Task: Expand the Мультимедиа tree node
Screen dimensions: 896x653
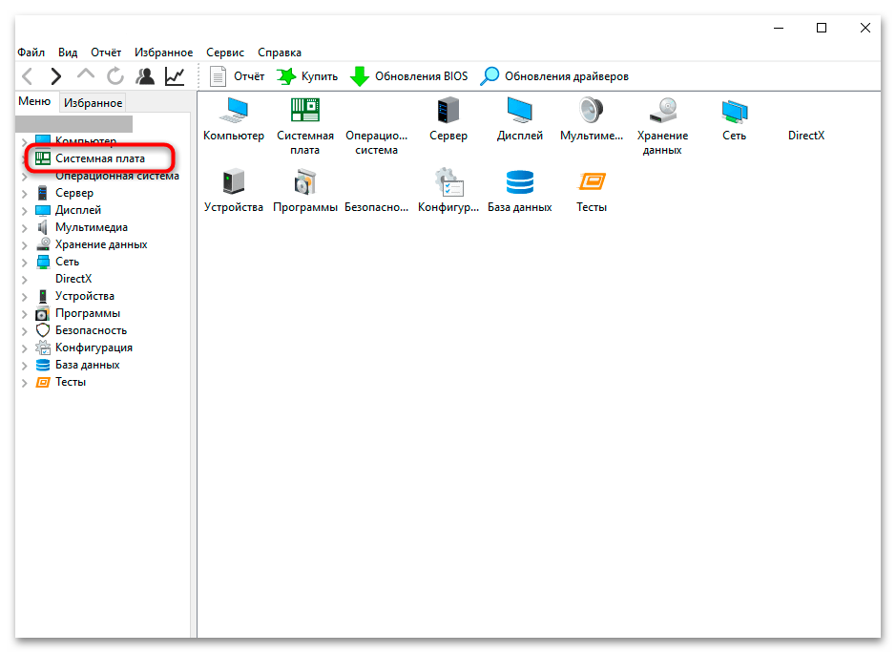Action: (x=25, y=228)
